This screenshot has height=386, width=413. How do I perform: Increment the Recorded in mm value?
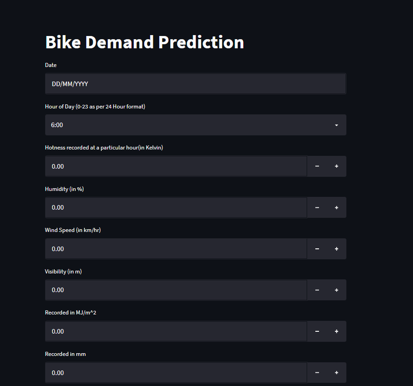coord(336,372)
